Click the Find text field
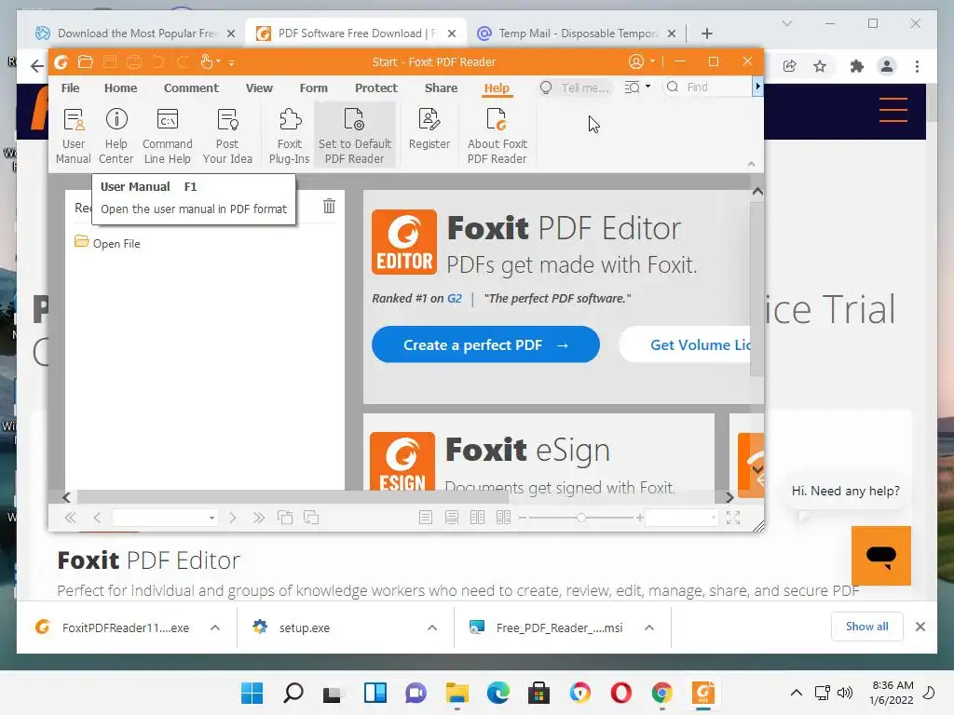Image resolution: width=954 pixels, height=715 pixels. pos(708,88)
